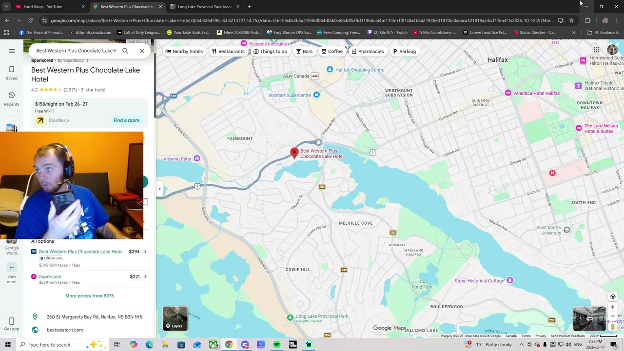Open Free Camping bookmark

point(338,33)
